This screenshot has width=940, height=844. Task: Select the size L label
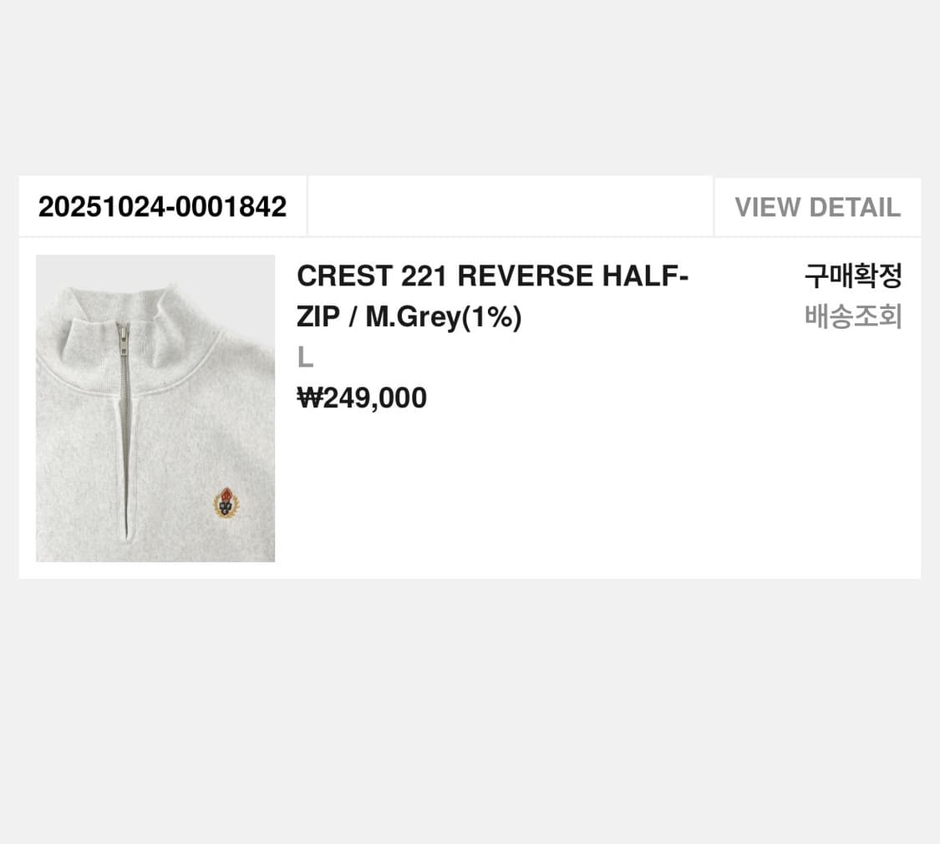coord(305,358)
